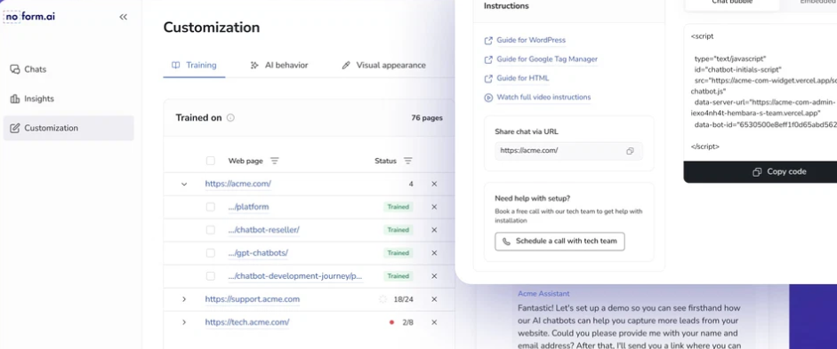Open the .../chatbot-reseller/ page link
Screen dimensions: 837x349
(263, 230)
